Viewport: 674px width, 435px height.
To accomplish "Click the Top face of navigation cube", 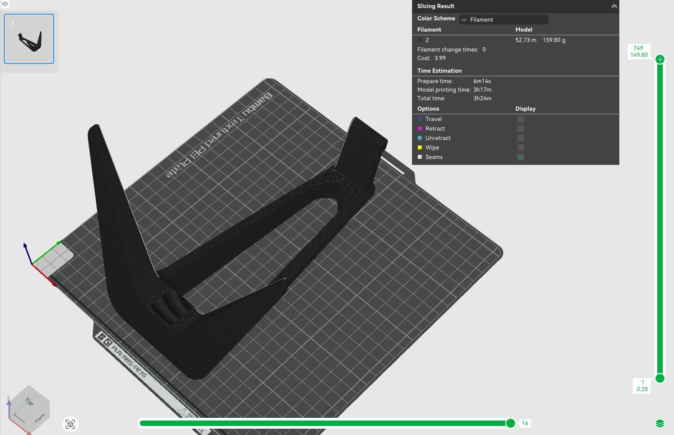I will click(29, 401).
